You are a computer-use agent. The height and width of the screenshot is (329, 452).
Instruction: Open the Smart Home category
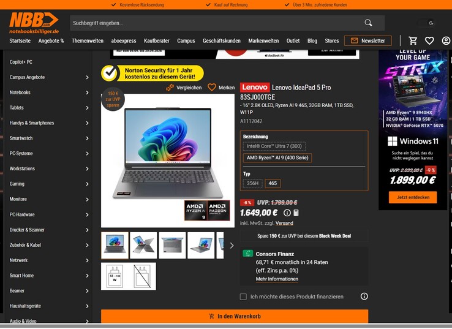[x=21, y=275]
